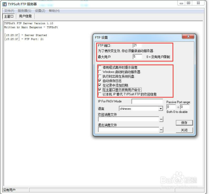The width and height of the screenshot is (209, 194).
Task: Open the 设置(Z) menu
Action: pyautogui.click(x=40, y=11)
